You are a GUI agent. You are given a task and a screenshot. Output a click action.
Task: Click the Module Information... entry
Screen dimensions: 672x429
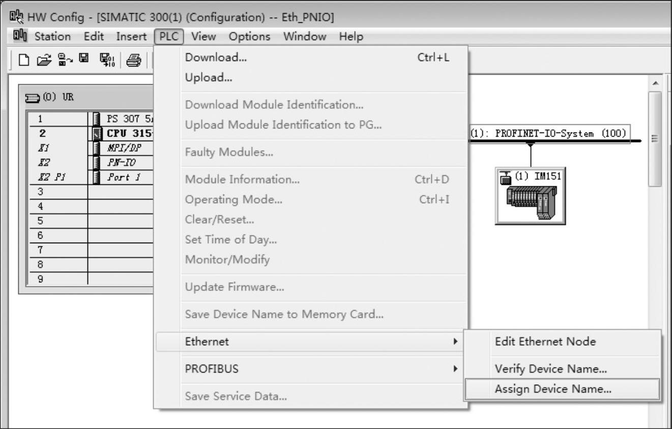coord(311,179)
